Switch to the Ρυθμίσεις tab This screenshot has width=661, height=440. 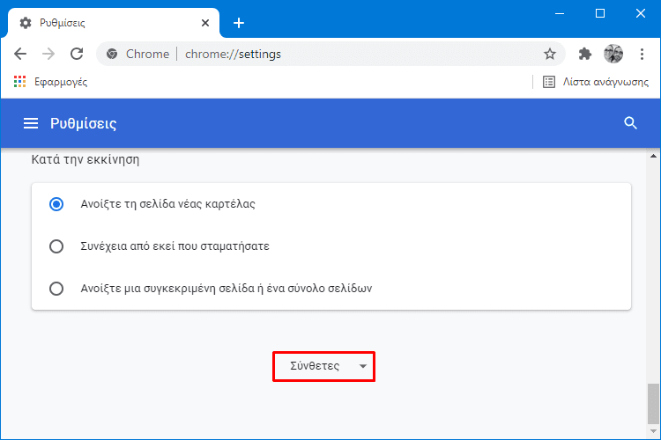tap(113, 23)
